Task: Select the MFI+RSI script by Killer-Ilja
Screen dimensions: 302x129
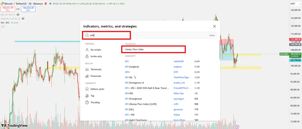Action: [x=129, y=93]
